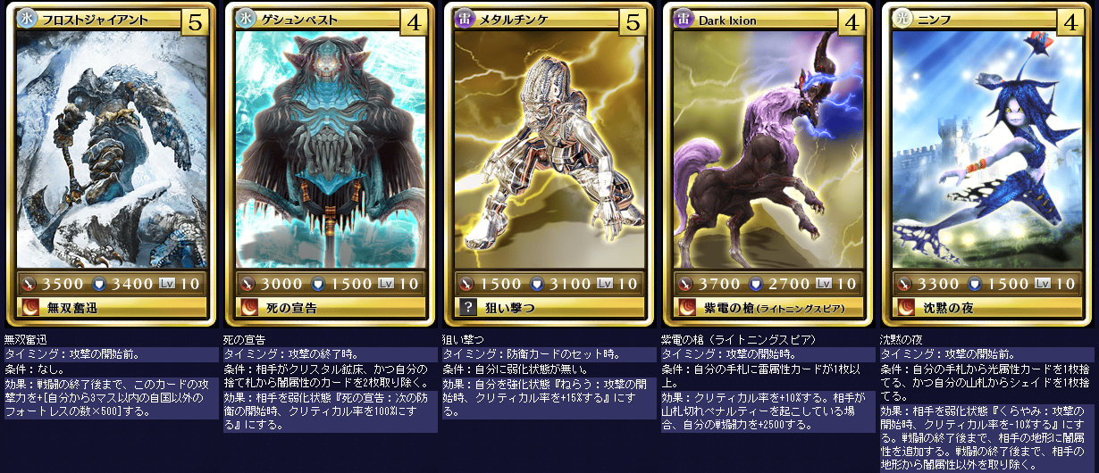
Task: Select the ニンフ card artwork
Action: click(985, 150)
